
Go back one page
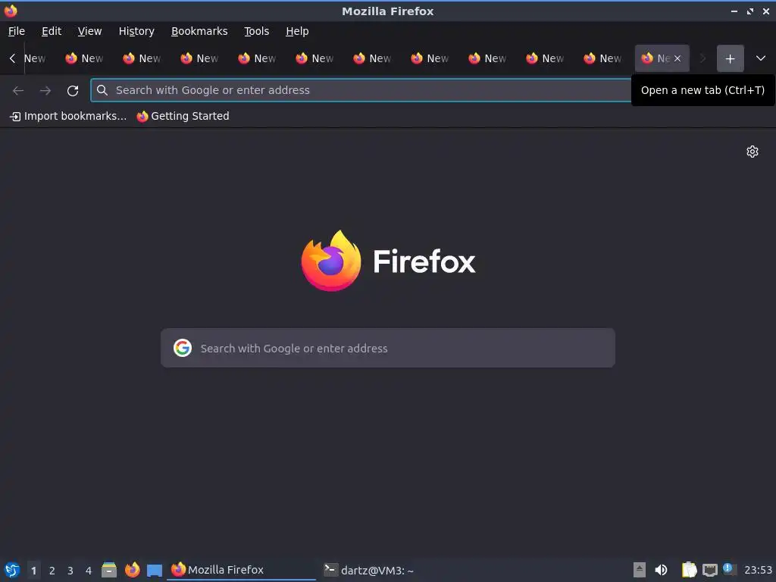click(18, 91)
